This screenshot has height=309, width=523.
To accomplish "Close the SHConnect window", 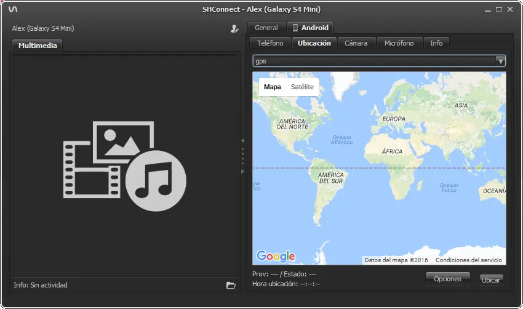I will coord(510,9).
